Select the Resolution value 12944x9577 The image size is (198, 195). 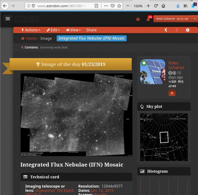tap(112, 186)
